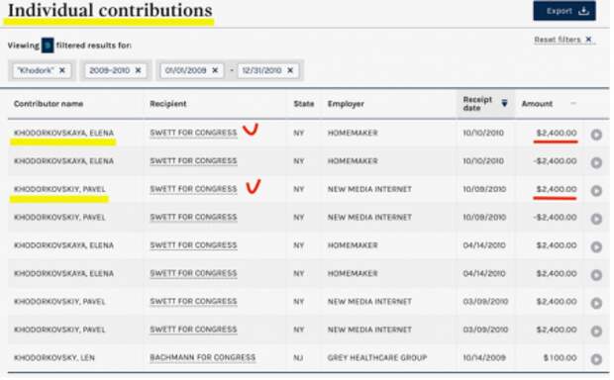
Task: Remove the 2009–2010 cycle filter
Action: 138,70
